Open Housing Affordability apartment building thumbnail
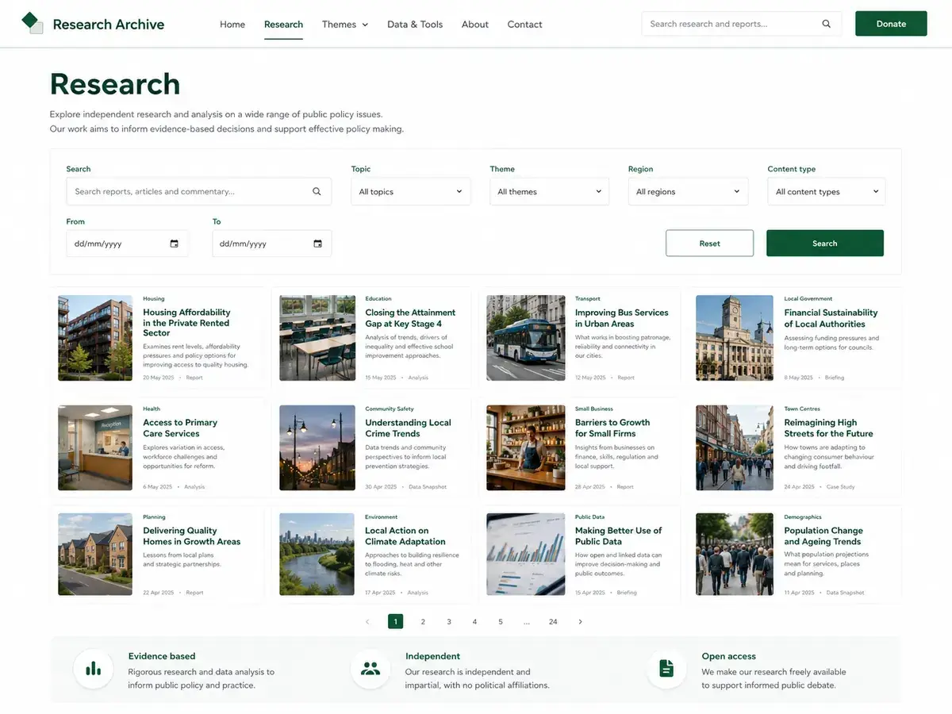 pos(95,337)
